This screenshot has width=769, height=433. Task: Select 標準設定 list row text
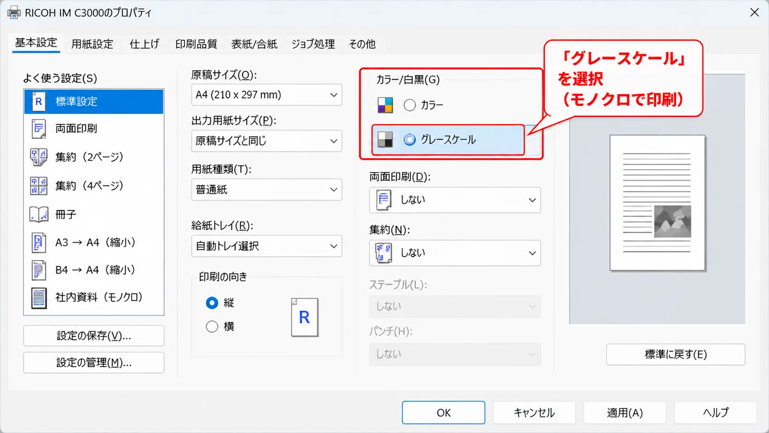(76, 101)
